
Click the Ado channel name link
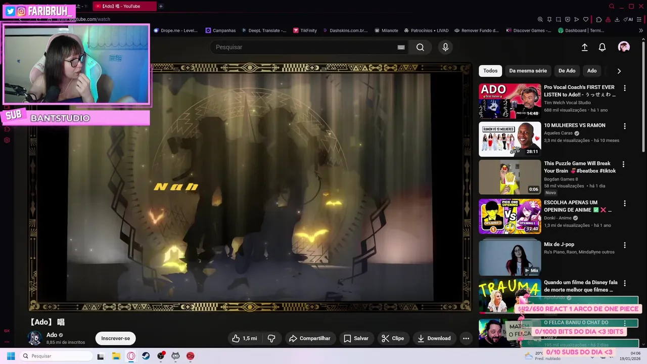coord(52,335)
